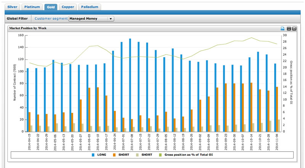Click the Global Filter label
This screenshot has width=305, height=168.
(x=17, y=18)
